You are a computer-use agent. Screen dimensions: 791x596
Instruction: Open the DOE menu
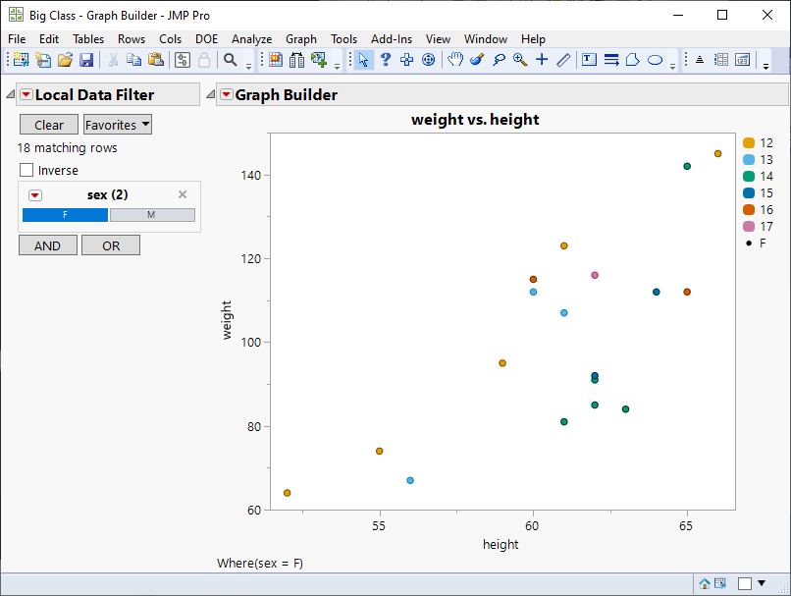[206, 39]
